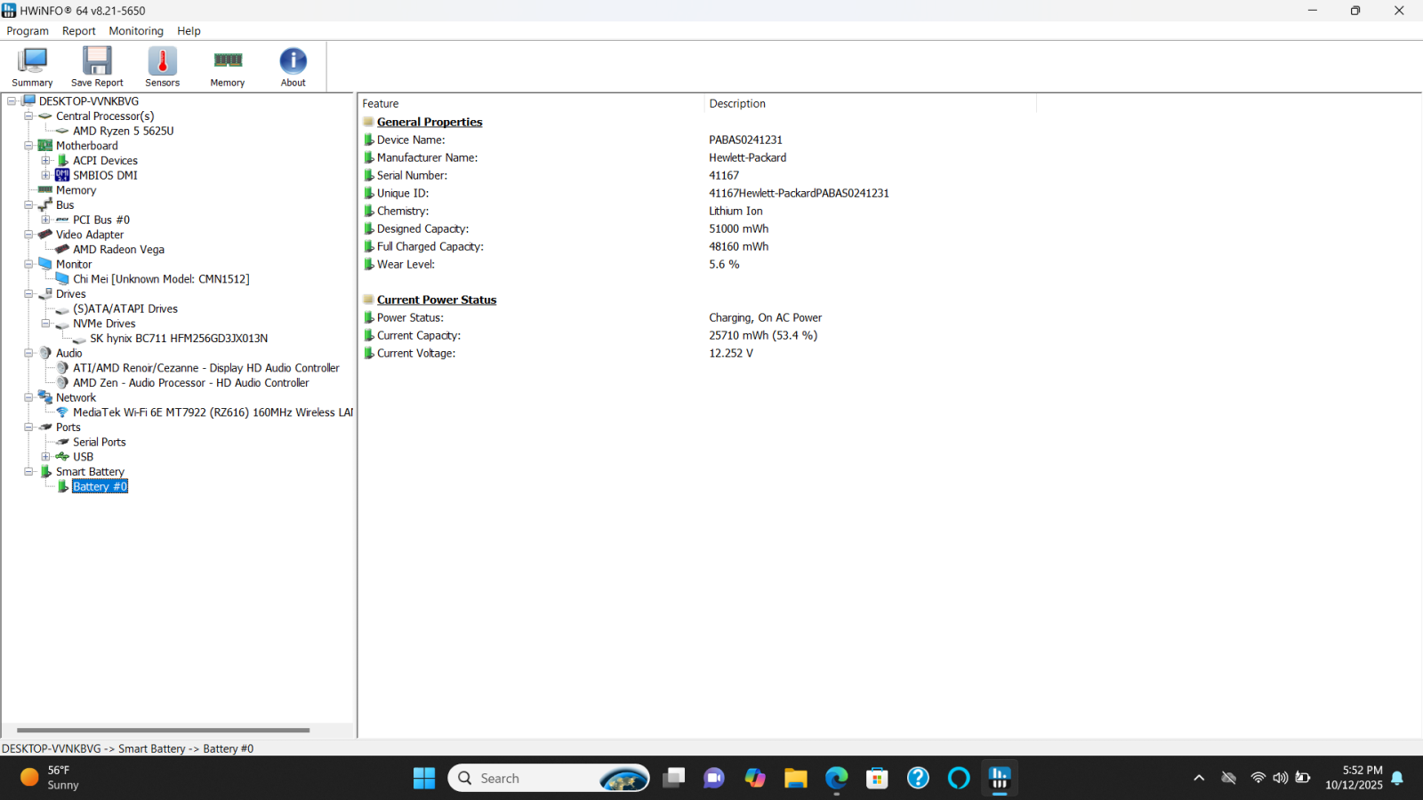Open the Report menu
The width and height of the screenshot is (1423, 800).
78,30
